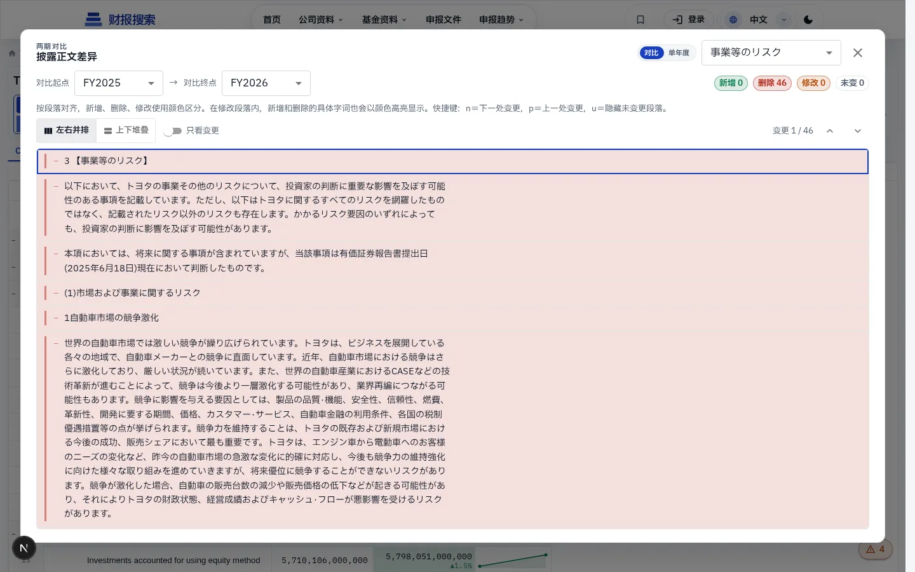This screenshot has width=915, height=572.
Task: Click the trend sparkline in background table
Action: (512, 560)
